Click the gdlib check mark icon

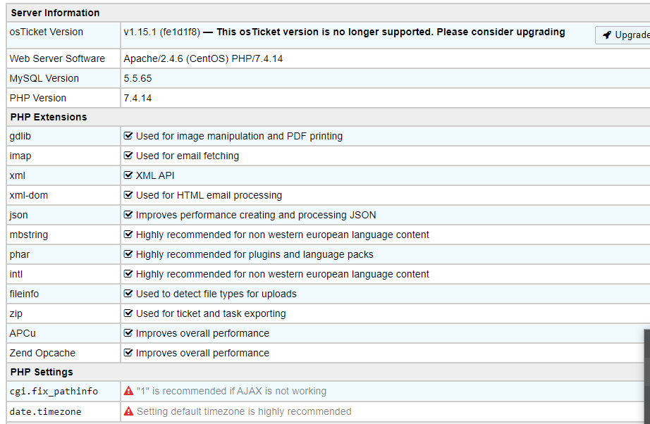pos(128,136)
